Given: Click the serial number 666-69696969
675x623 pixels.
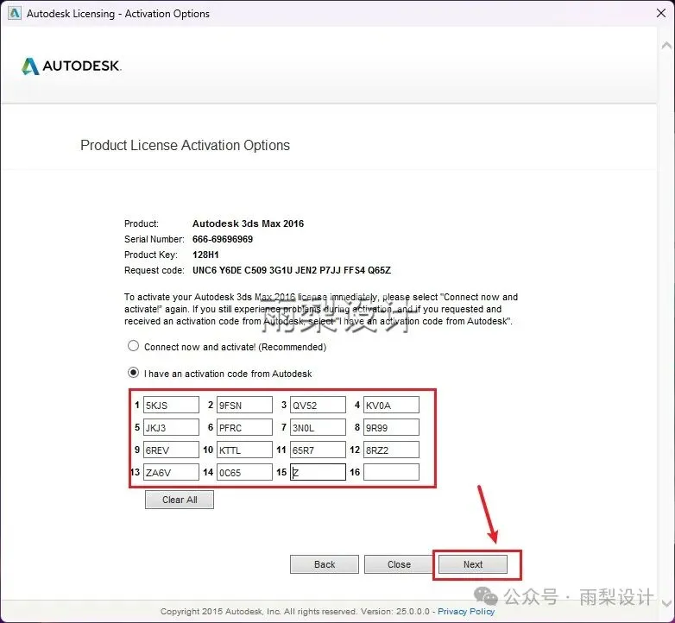Looking at the screenshot, I should [x=223, y=239].
